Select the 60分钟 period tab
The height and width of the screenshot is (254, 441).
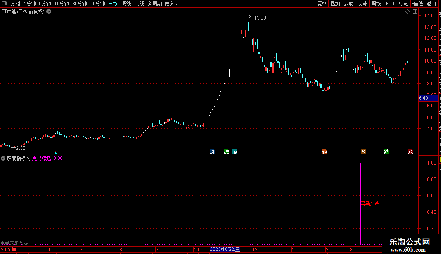[98, 4]
